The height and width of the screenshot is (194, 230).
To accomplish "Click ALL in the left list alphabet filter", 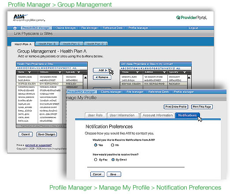I will point(74,68).
